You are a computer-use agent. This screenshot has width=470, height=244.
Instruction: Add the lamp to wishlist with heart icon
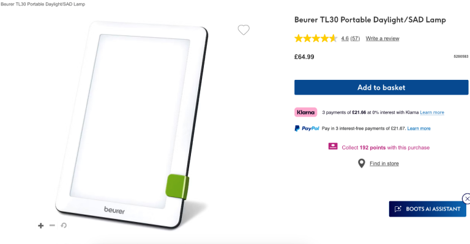[x=244, y=30]
